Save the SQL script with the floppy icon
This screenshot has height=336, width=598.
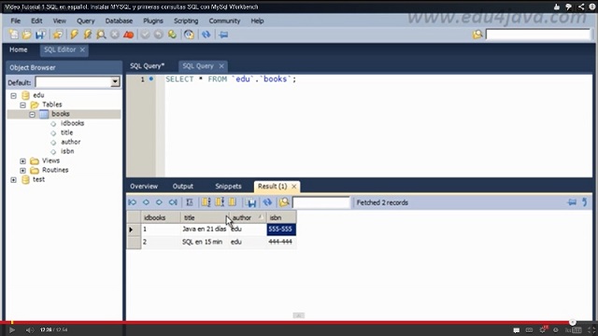click(40, 35)
